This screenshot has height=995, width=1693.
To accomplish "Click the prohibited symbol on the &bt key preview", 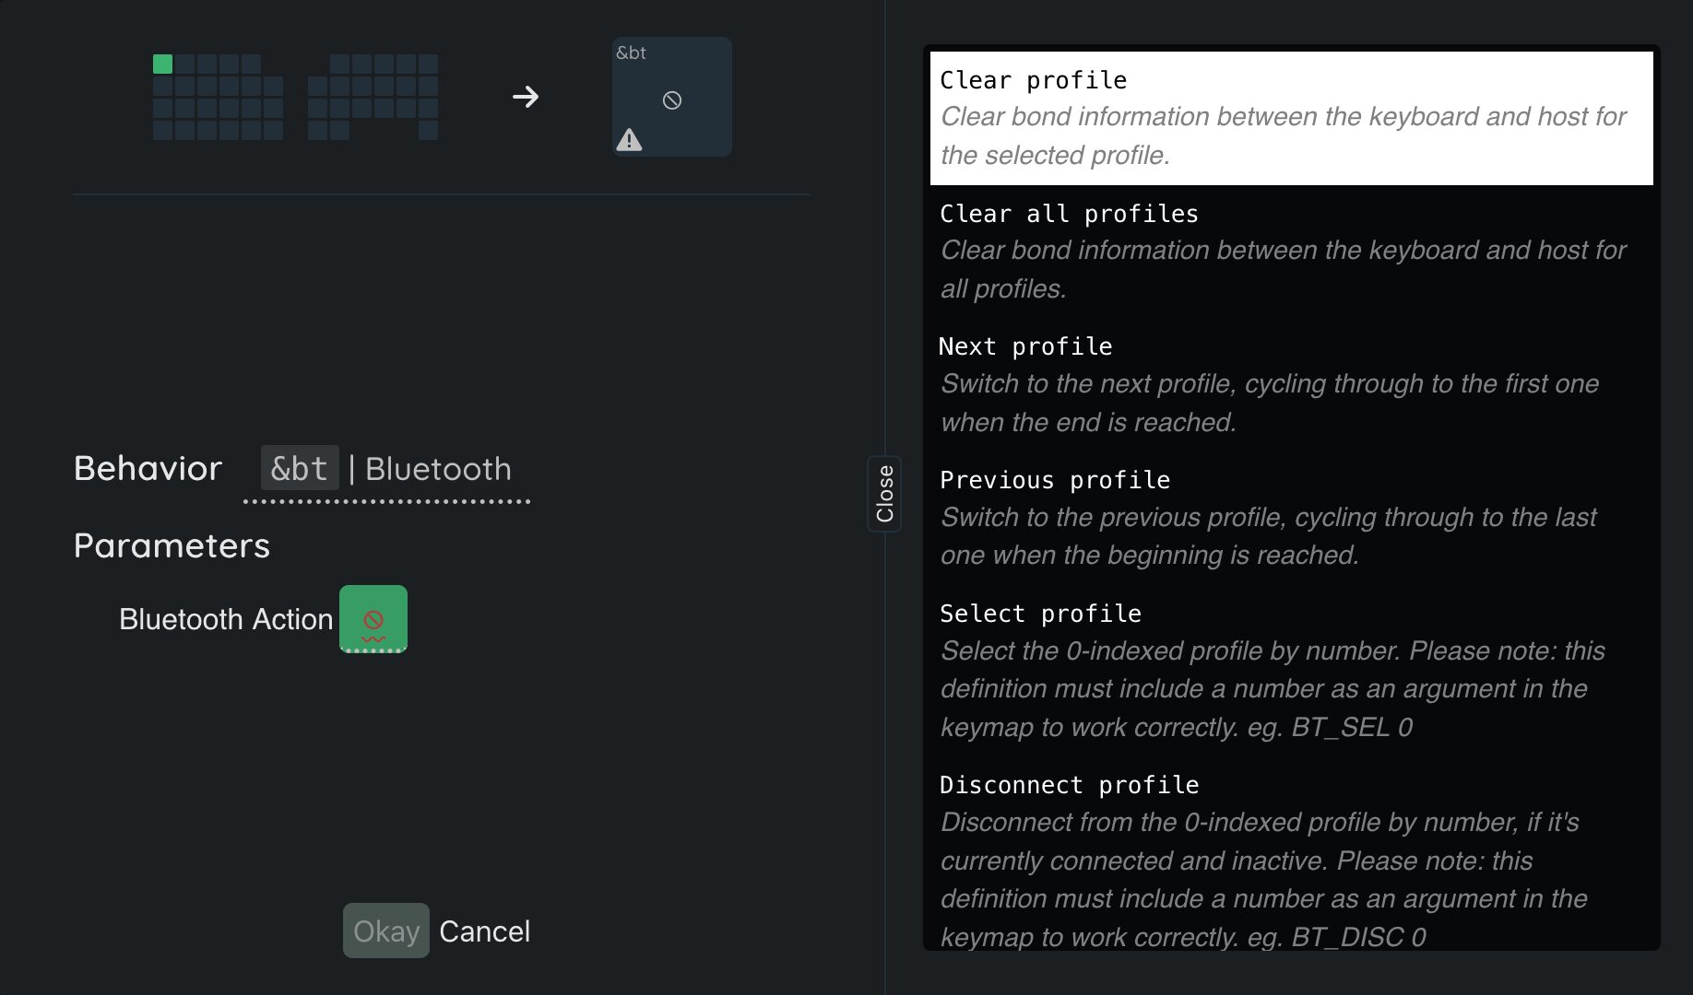I will pyautogui.click(x=672, y=100).
